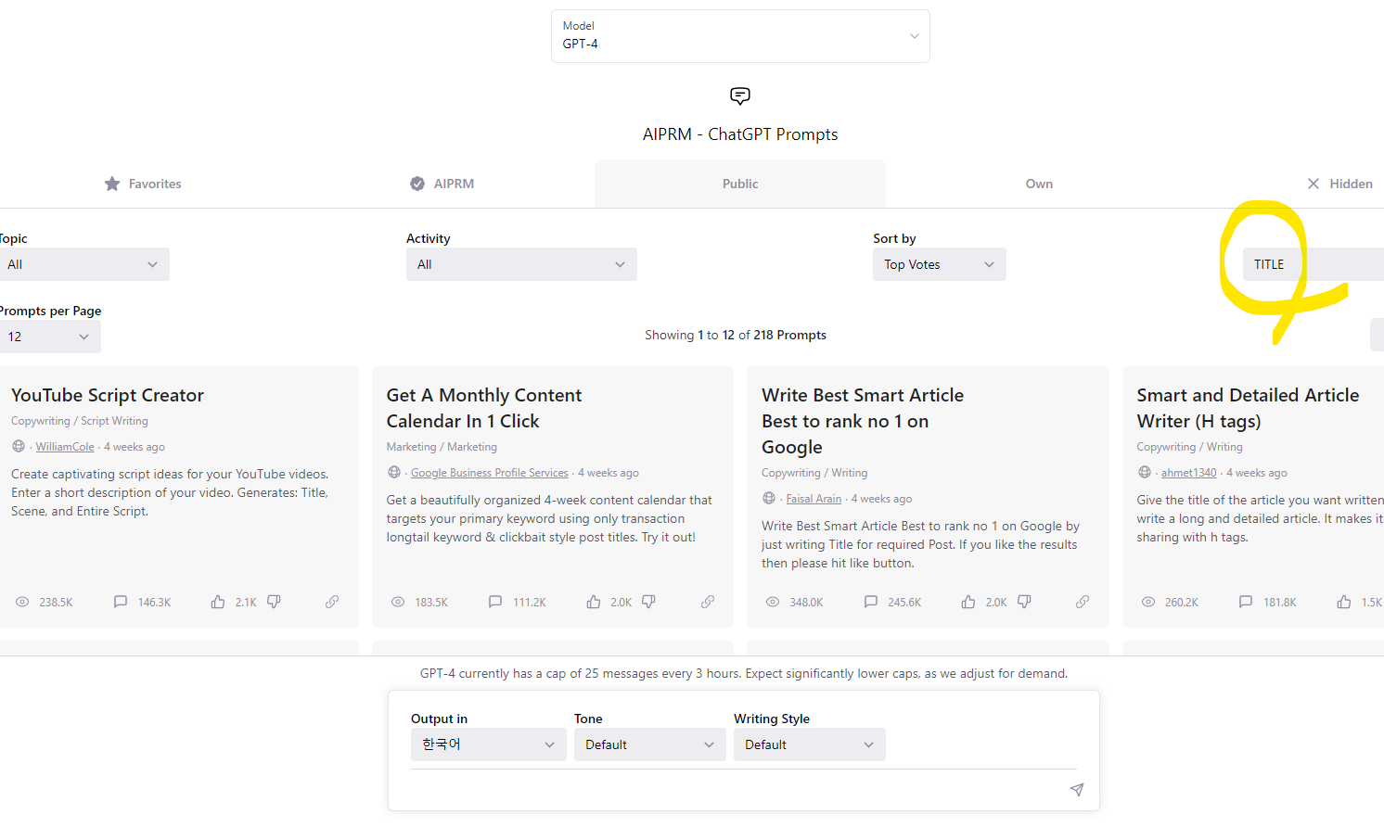
Task: Visit Faisal Arain author link
Action: pyautogui.click(x=814, y=499)
